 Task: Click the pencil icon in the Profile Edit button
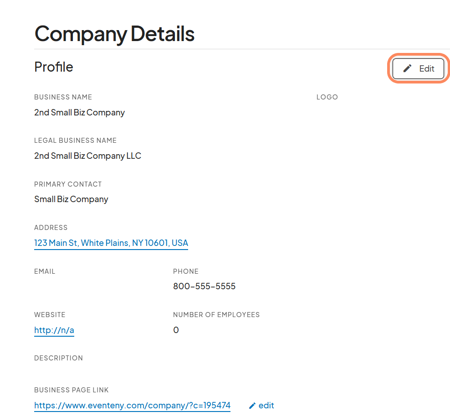point(408,68)
